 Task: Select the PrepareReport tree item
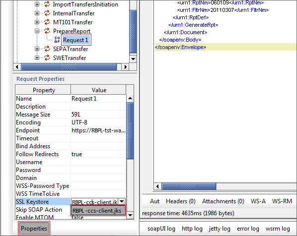(x=72, y=31)
